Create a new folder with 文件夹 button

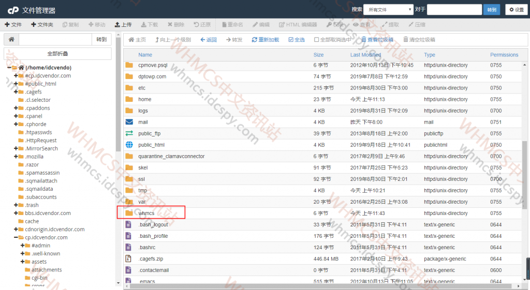(42, 25)
